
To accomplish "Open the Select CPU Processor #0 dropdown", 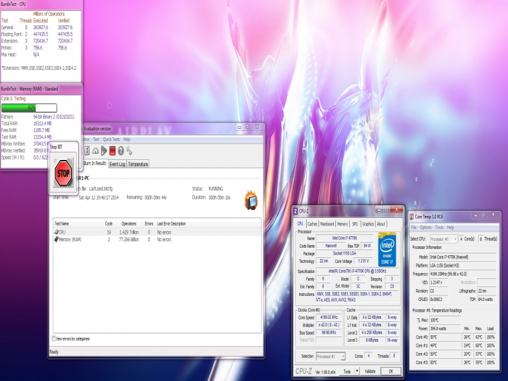I will tap(443, 239).
